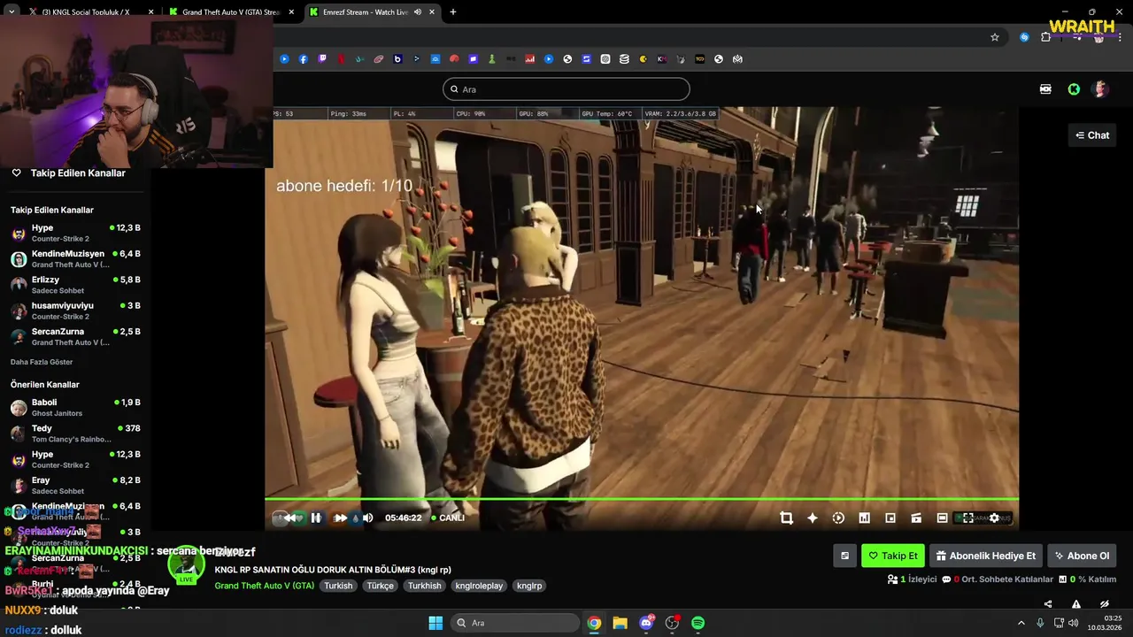Click the green stream progress bar
Viewport: 1133px width, 637px height.
pyautogui.click(x=642, y=500)
